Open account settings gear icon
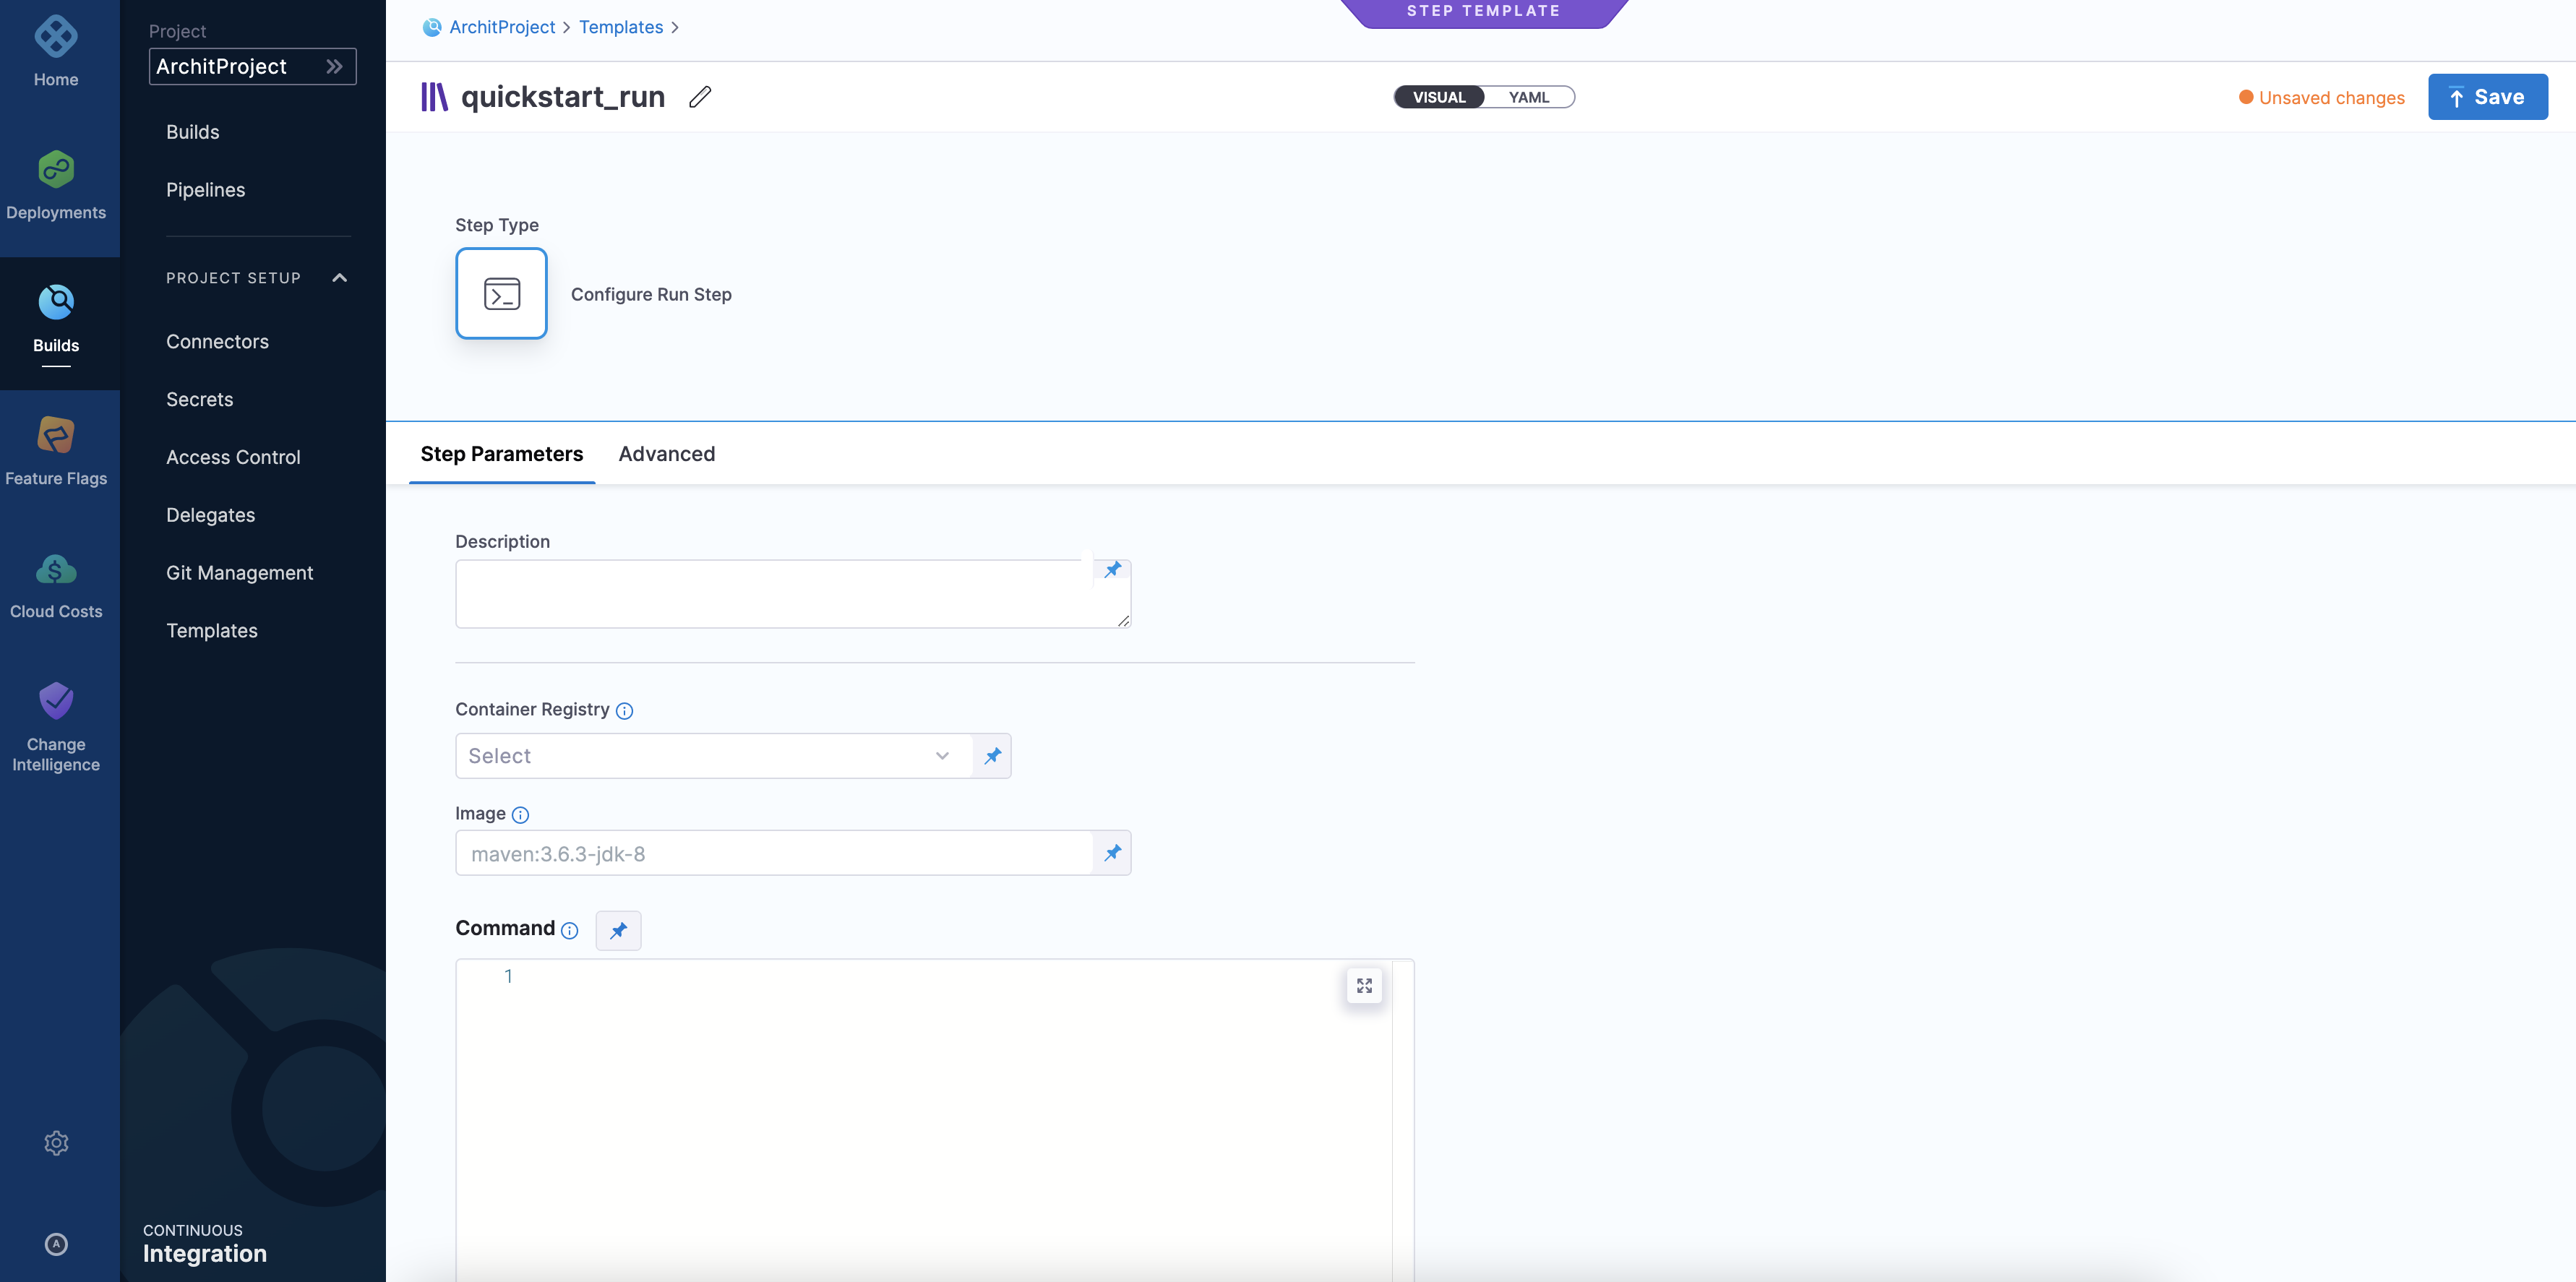The height and width of the screenshot is (1282, 2576). click(x=56, y=1142)
